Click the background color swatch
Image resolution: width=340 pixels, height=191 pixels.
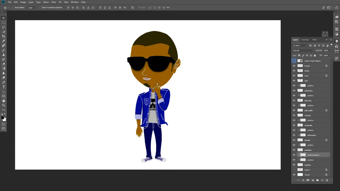point(5,120)
